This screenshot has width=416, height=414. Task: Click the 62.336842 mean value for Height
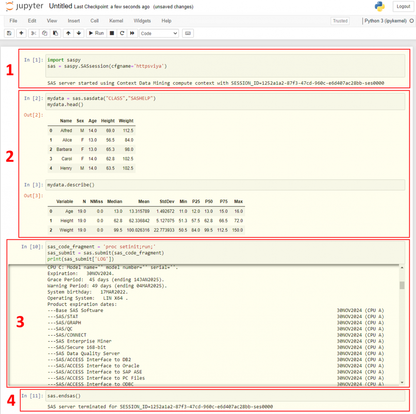pyautogui.click(x=139, y=221)
